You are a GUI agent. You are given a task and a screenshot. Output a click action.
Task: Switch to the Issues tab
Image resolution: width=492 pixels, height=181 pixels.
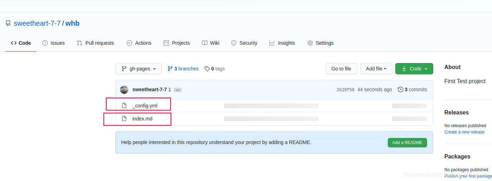click(53, 43)
